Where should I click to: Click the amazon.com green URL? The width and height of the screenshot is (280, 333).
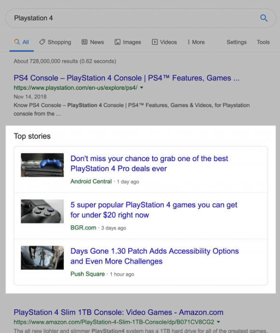click(x=114, y=322)
